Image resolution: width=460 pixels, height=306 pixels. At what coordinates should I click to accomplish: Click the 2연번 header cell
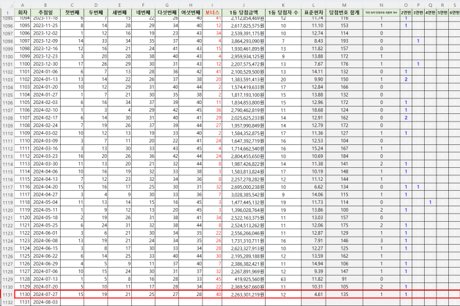[406, 12]
